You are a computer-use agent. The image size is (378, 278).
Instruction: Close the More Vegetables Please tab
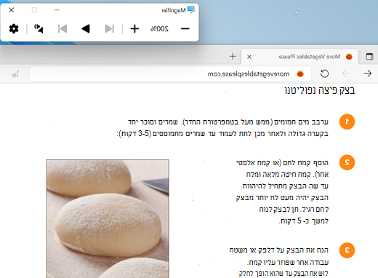(249, 57)
